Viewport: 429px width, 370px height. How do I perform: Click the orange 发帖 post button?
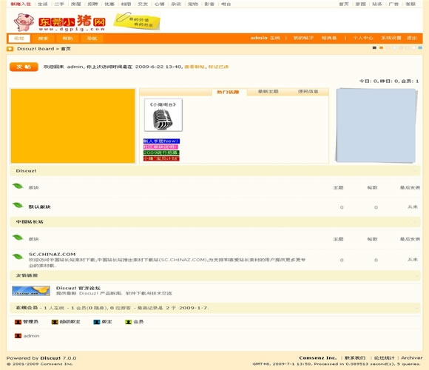pos(24,67)
